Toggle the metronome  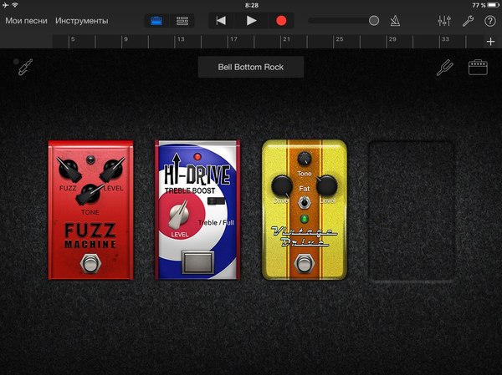click(x=393, y=20)
